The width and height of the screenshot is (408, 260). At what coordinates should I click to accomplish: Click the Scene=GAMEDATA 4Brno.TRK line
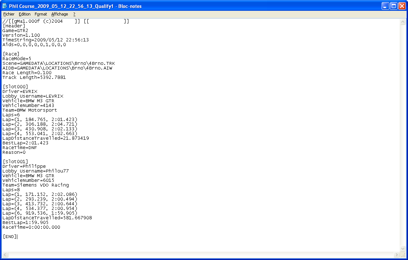click(x=58, y=63)
